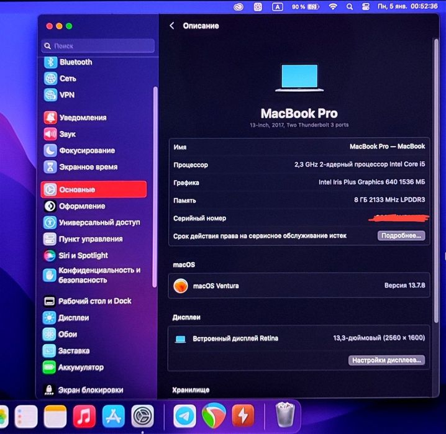Open Универсальный доступ accessibility settings
The height and width of the screenshot is (434, 446).
point(91,222)
